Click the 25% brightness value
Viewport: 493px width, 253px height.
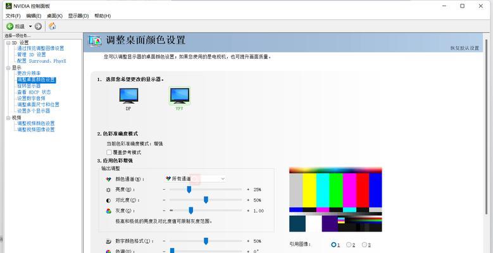point(257,190)
